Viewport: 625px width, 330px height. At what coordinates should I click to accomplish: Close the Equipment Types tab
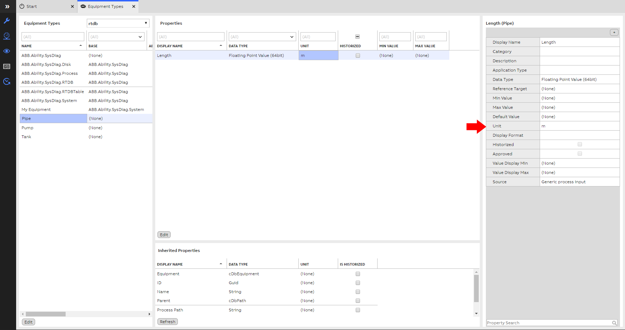(134, 6)
